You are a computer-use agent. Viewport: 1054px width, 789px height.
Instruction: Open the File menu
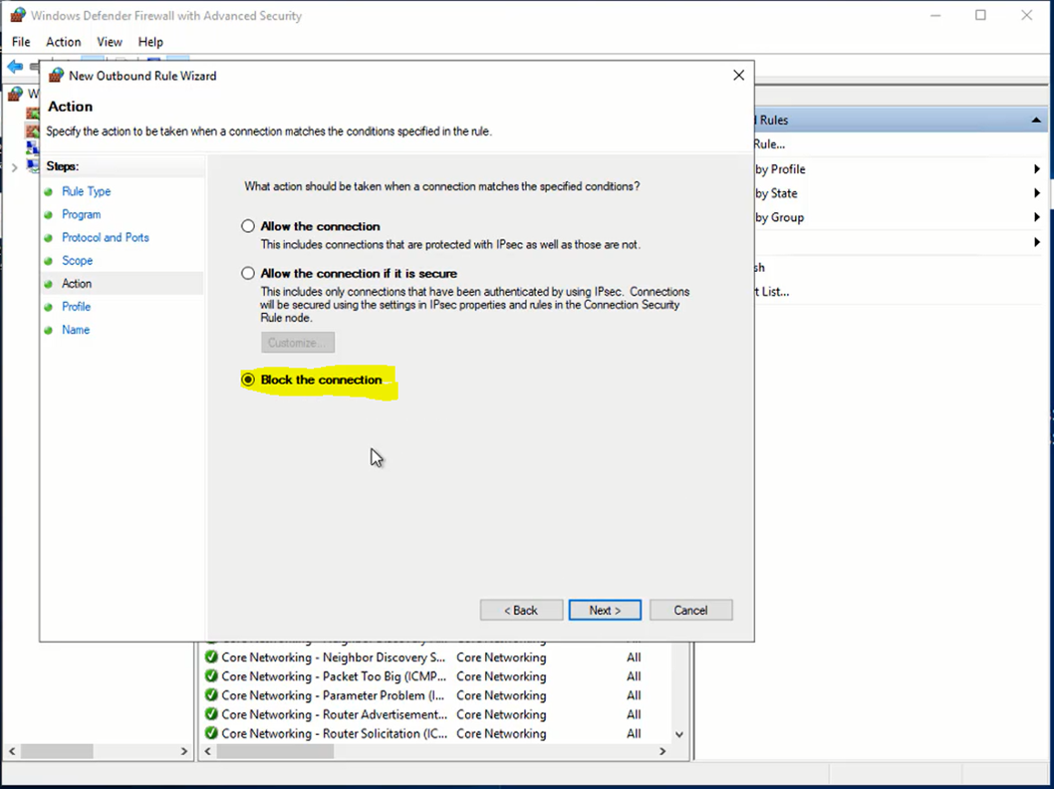[x=21, y=42]
